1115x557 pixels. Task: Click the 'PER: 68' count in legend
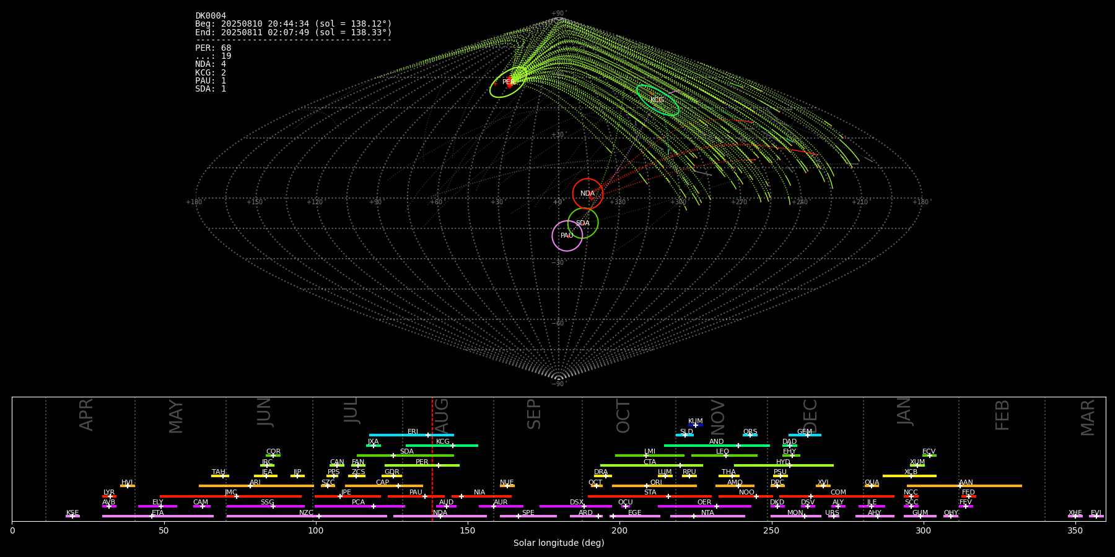(213, 48)
